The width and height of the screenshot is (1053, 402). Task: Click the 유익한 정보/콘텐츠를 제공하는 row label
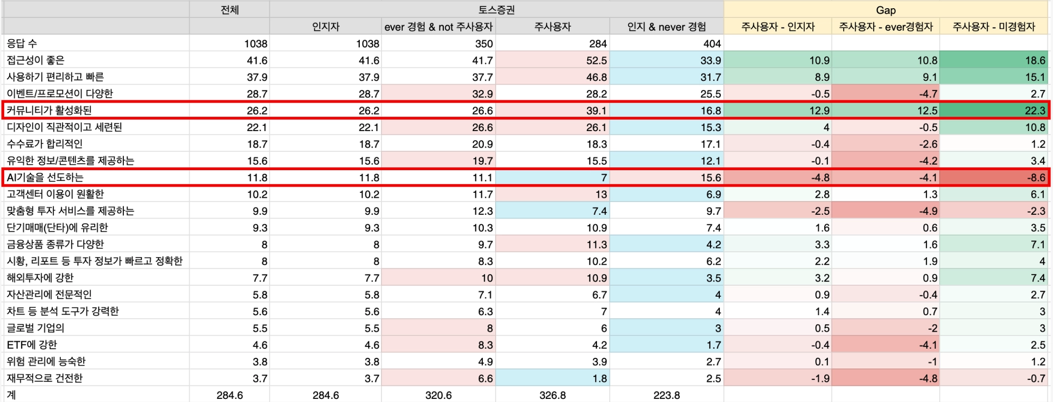pyautogui.click(x=70, y=161)
